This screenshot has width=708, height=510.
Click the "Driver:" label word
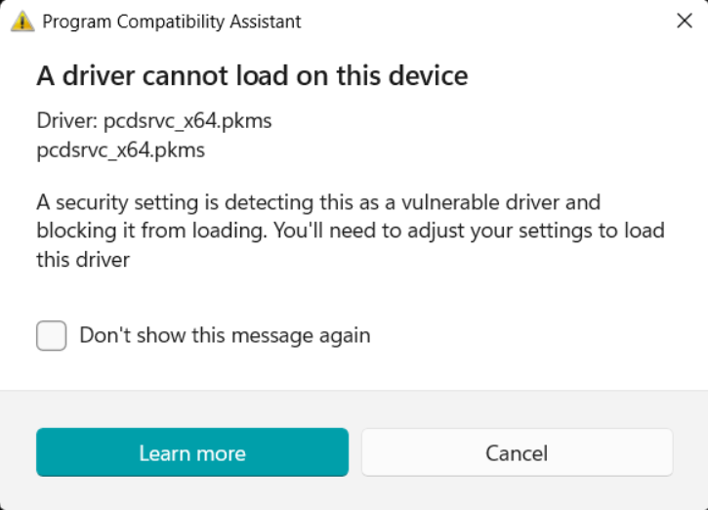67,122
